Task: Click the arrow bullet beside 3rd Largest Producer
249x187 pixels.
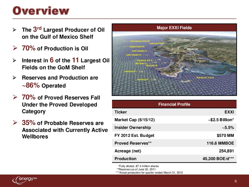Action: tap(14, 30)
